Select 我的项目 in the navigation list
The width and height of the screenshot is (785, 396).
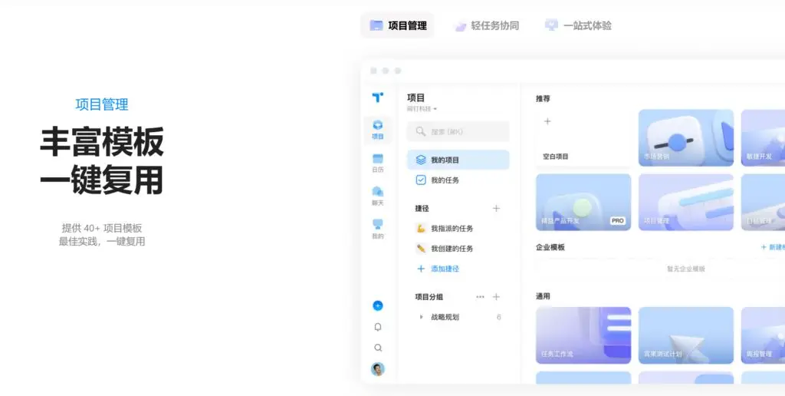pyautogui.click(x=458, y=160)
